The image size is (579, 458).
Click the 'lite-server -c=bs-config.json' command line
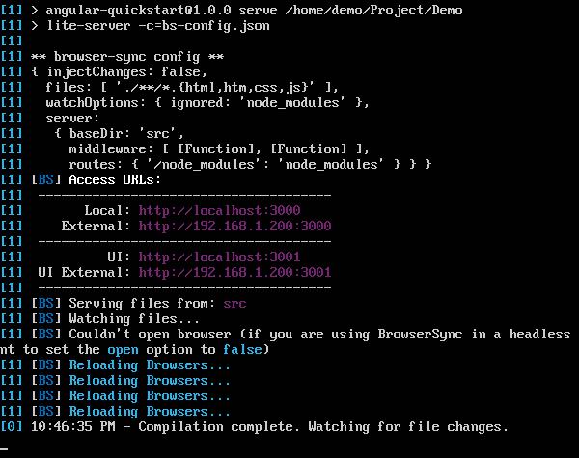click(158, 26)
